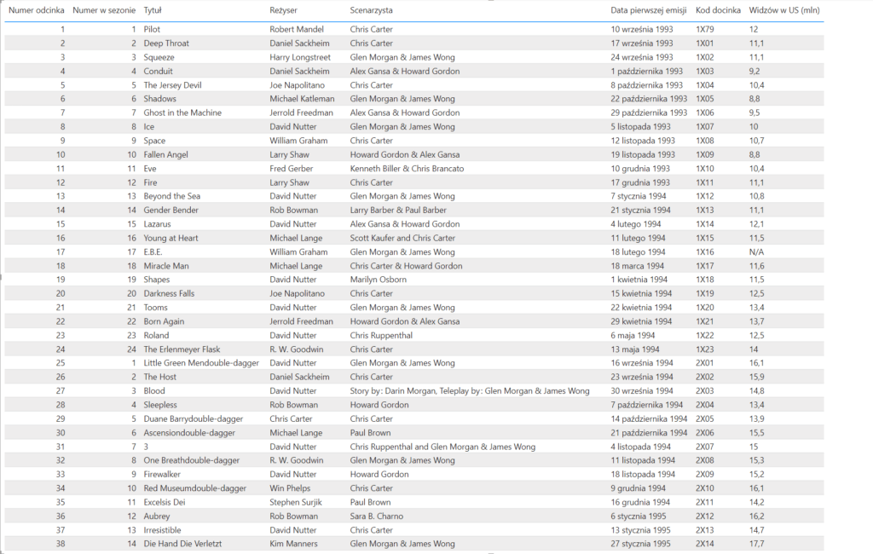The height and width of the screenshot is (554, 873).
Task: Click the Excelsis Dei title
Action: (165, 502)
